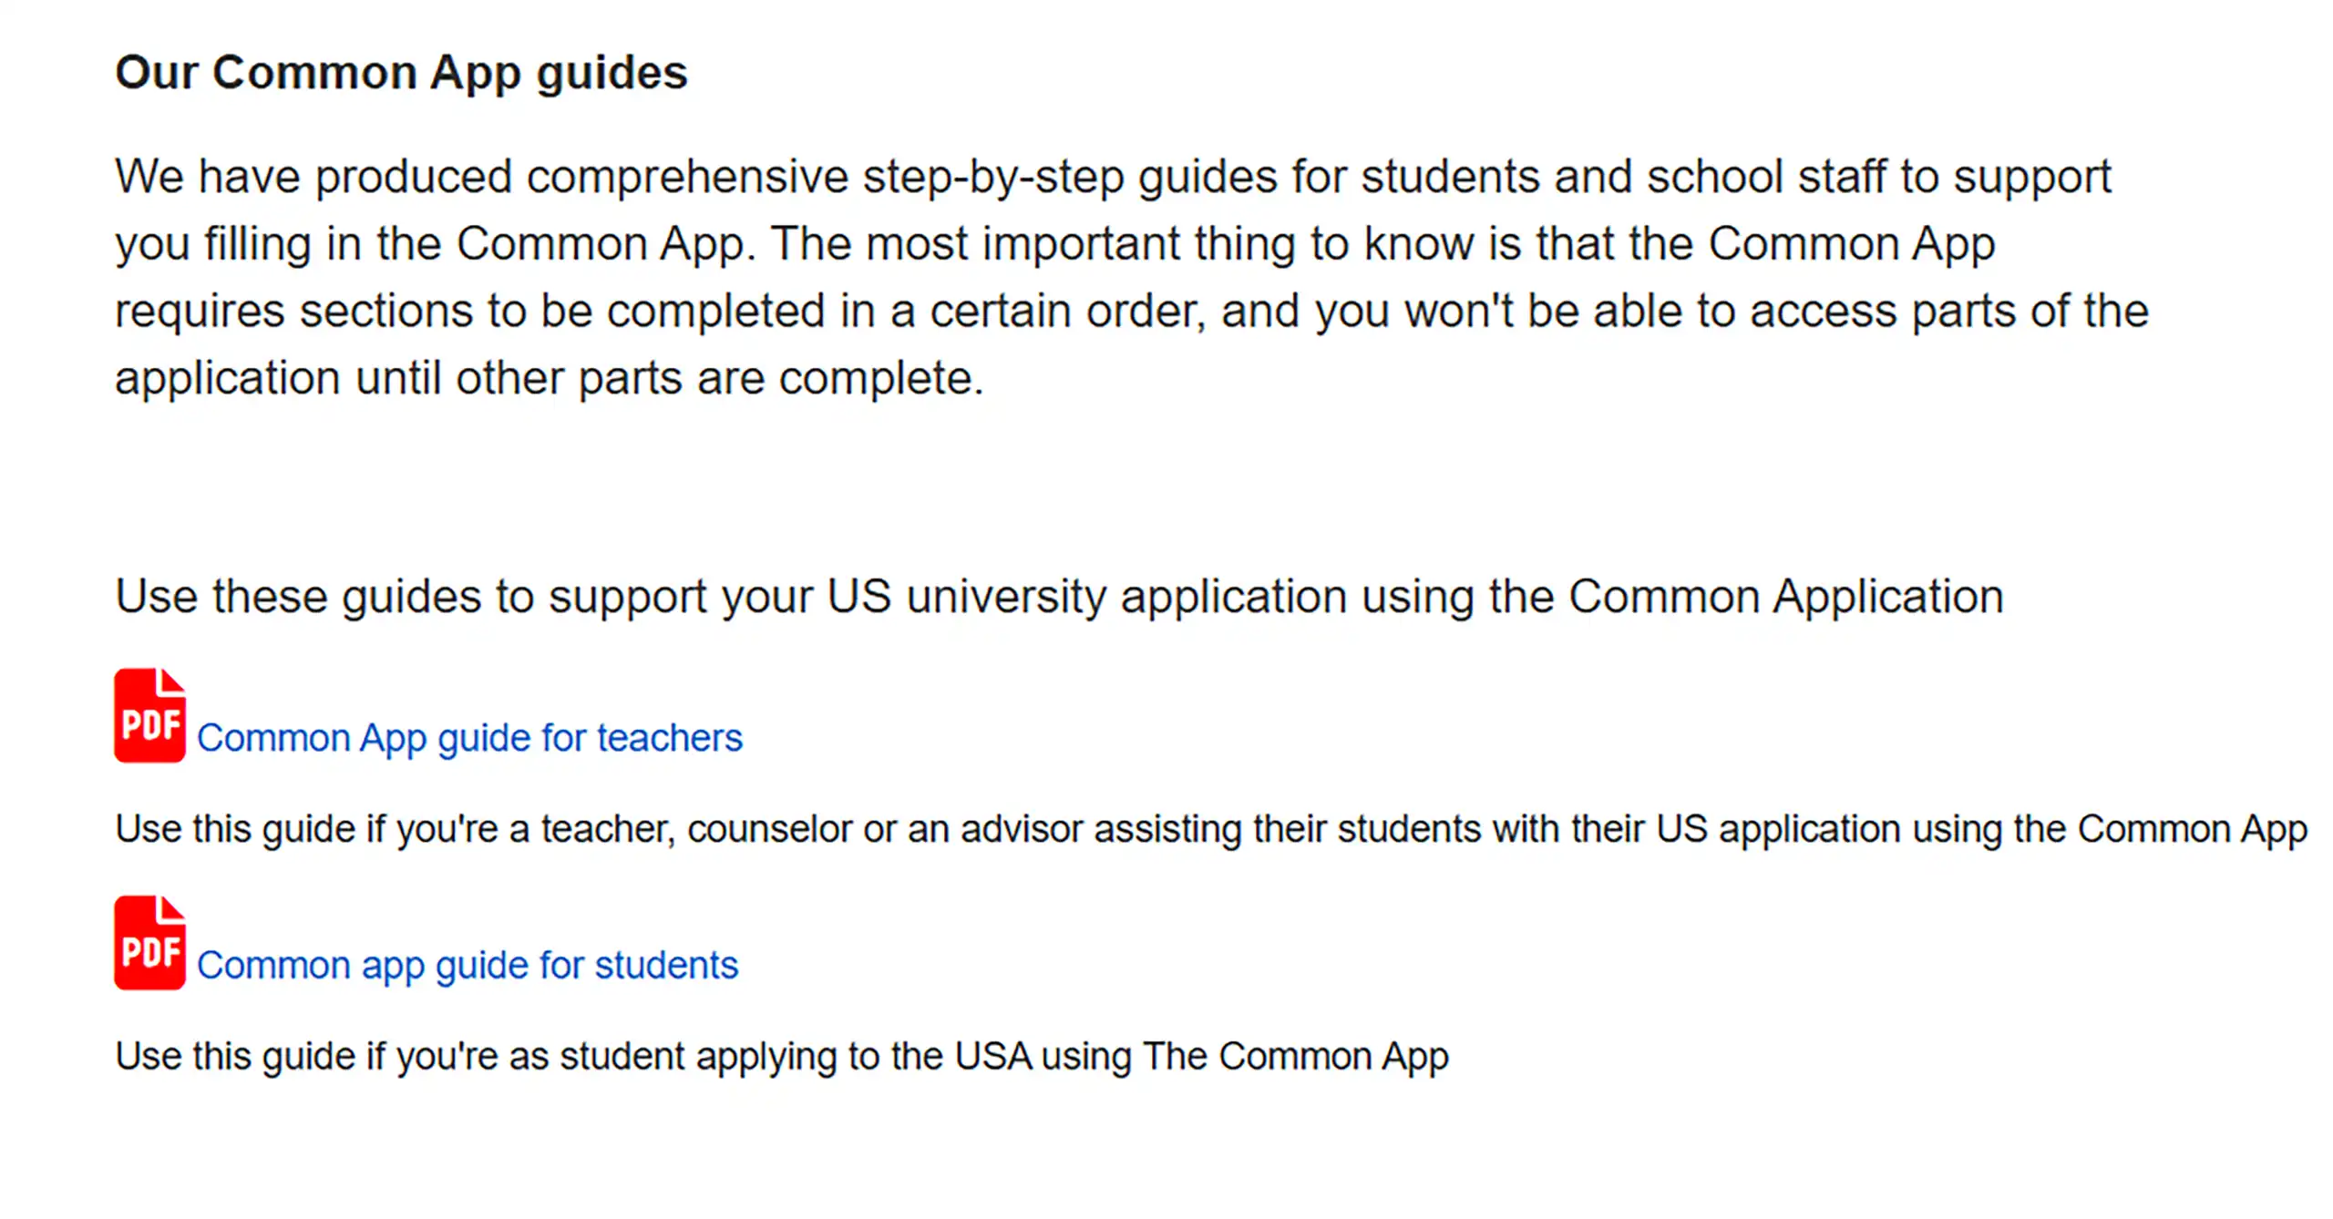
Task: Click the teacher, counselor or advisor description text
Action: tap(1211, 830)
